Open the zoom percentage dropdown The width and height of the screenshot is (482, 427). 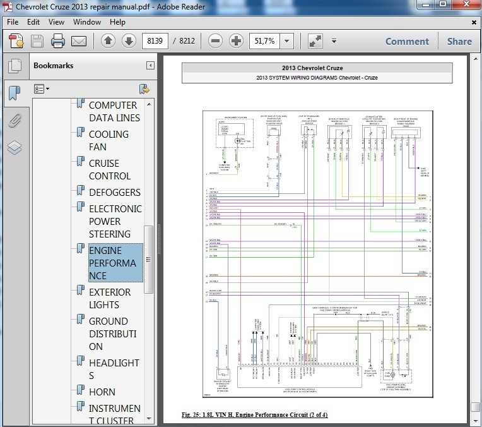click(x=288, y=42)
